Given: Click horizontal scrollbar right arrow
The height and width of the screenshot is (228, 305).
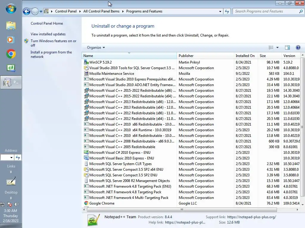Looking at the screenshot, I should pos(297,210).
